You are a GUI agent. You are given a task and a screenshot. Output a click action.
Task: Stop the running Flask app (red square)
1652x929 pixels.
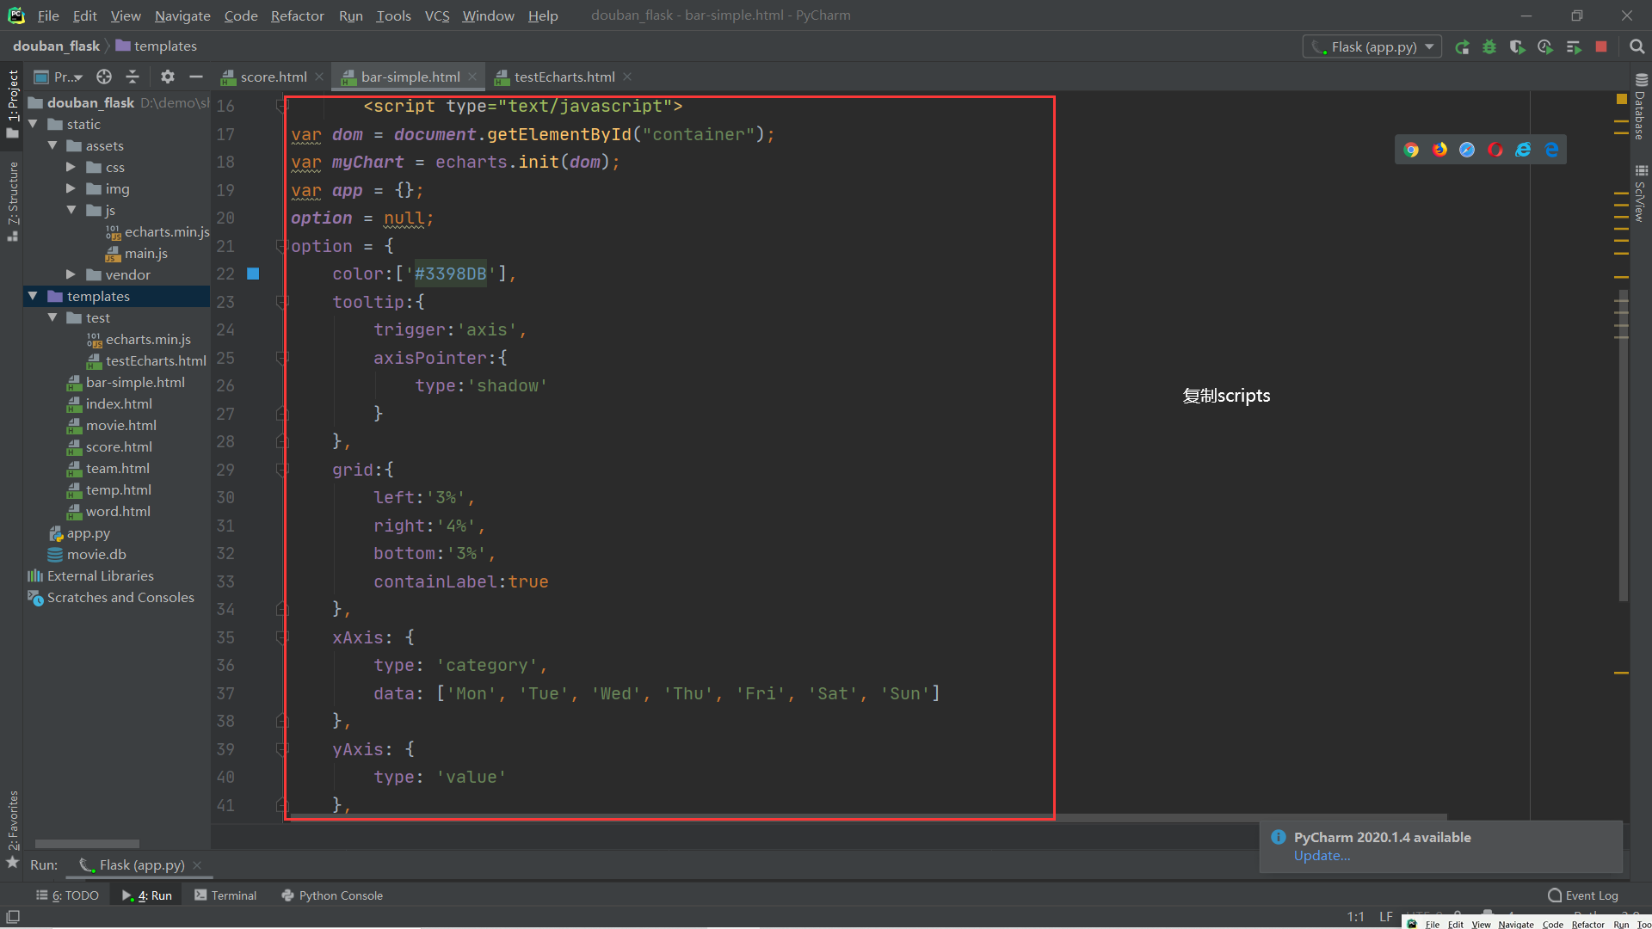click(x=1601, y=47)
